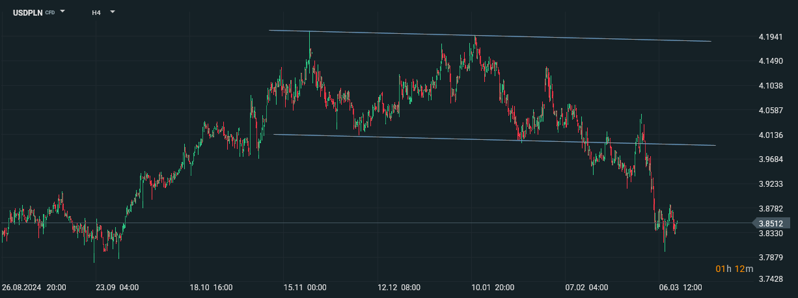Click the 18.10 16:00 time axis label
The image size is (798, 298).
click(x=211, y=287)
